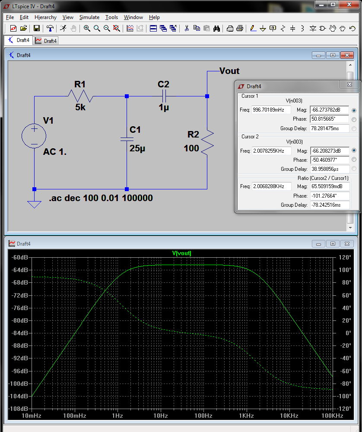Viewport: 362px width, 432px height.
Task: Save the schematic with the floppy icon
Action: point(37,28)
